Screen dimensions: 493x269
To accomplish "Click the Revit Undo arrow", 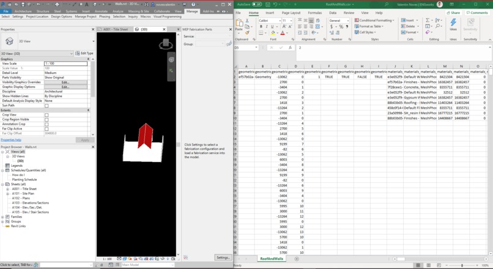I will coord(38,4).
